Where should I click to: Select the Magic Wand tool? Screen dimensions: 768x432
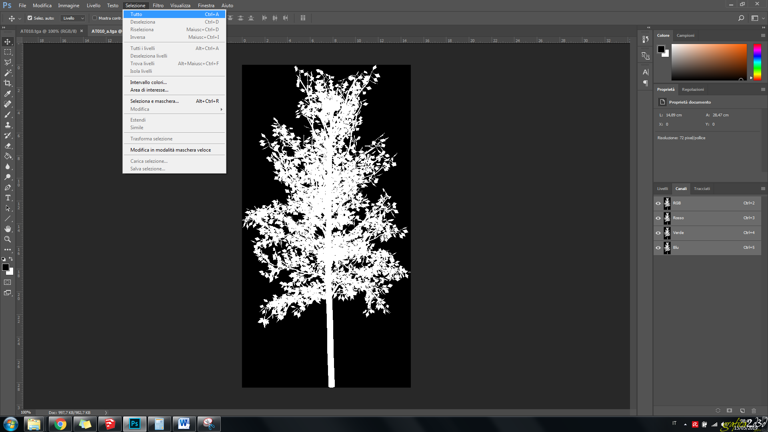8,73
